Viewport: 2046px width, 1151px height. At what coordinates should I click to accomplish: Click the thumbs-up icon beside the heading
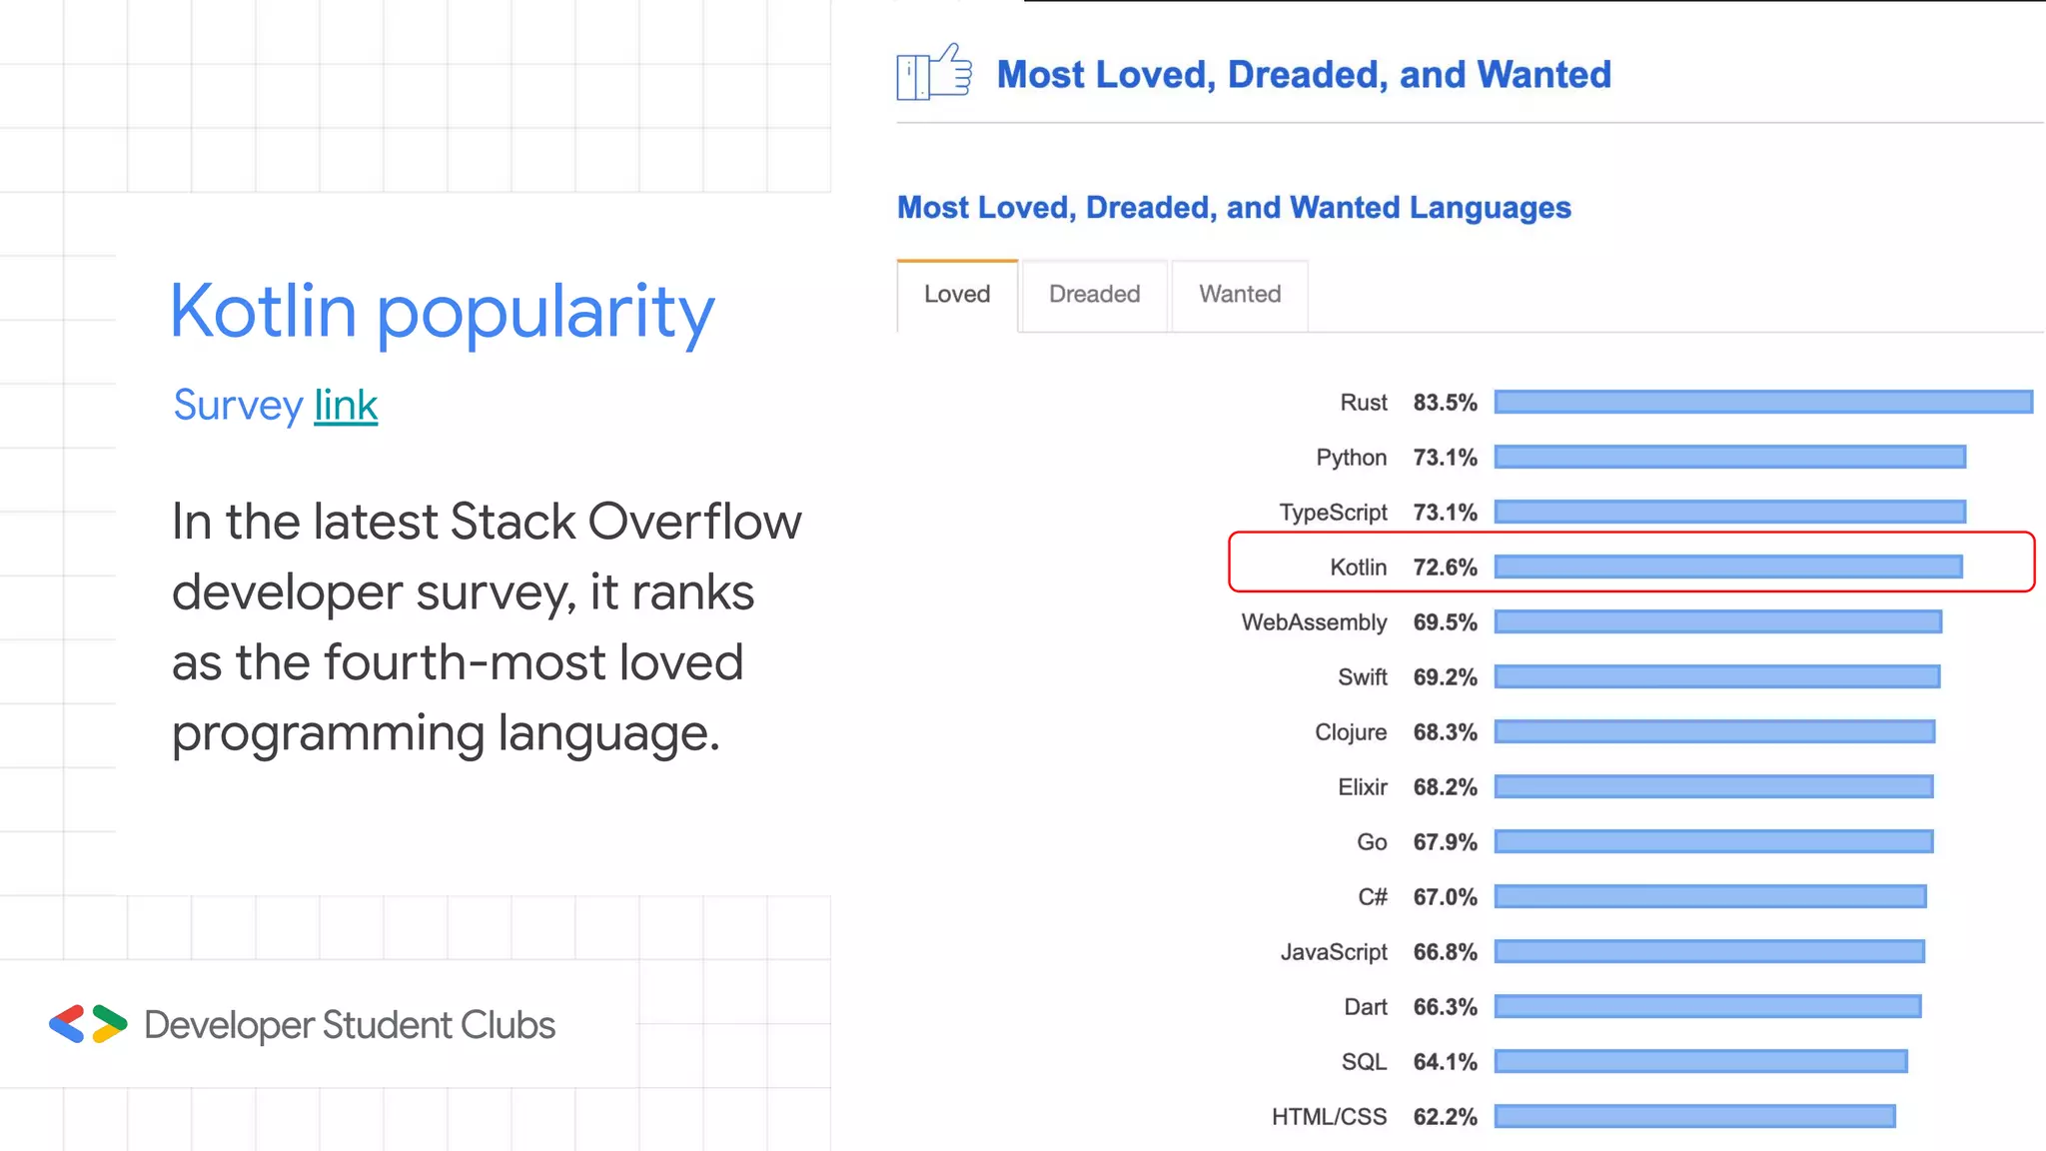[x=934, y=72]
